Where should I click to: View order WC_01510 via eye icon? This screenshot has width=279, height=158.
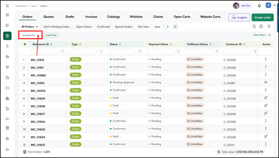(266, 82)
